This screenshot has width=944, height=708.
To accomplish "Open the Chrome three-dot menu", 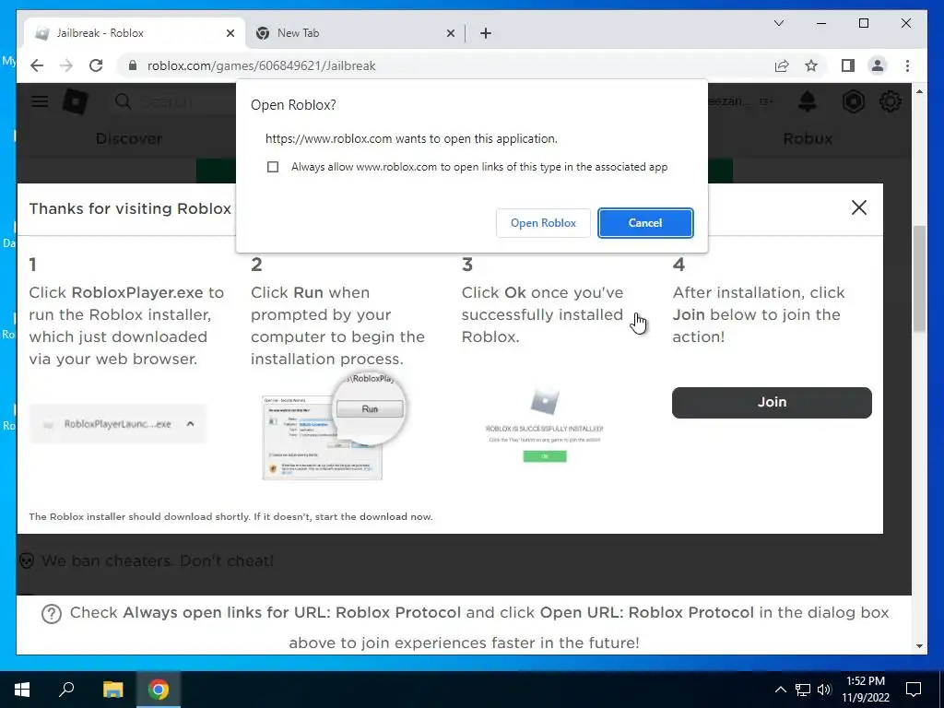I will 907,65.
